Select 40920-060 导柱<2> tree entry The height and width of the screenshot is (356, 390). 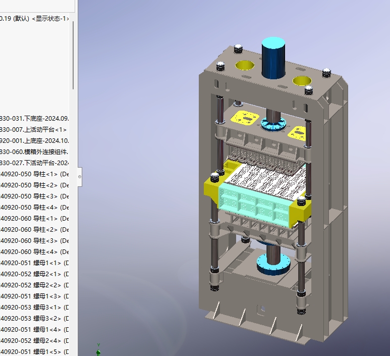point(35,230)
